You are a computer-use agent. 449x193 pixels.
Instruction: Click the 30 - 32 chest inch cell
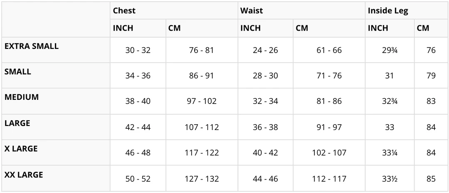(x=138, y=51)
